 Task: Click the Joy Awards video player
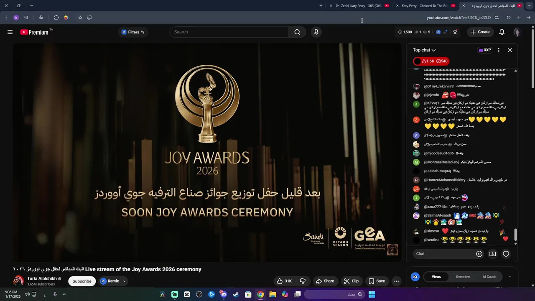(207, 153)
